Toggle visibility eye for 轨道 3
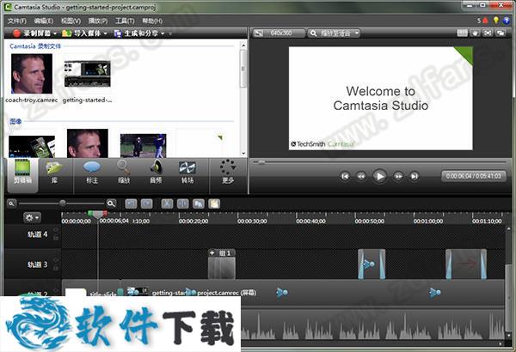This screenshot has width=516, height=352. (56, 260)
